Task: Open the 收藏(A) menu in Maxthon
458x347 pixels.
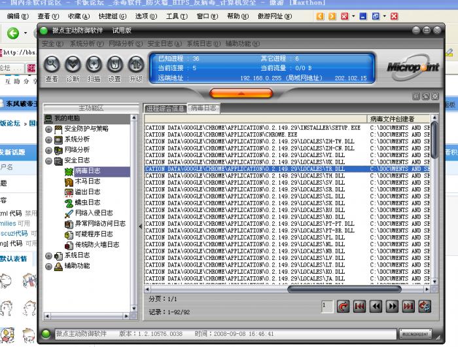Action: coord(79,16)
